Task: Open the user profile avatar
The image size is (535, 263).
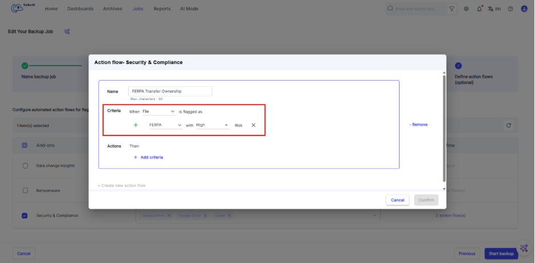Action: pos(524,9)
